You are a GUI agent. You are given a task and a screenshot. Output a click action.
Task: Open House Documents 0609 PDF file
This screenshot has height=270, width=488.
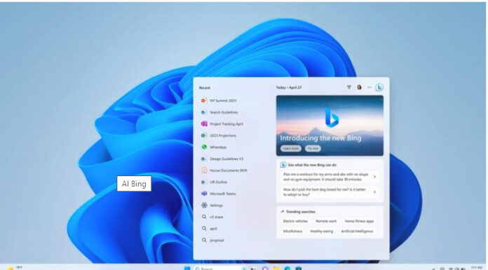pyautogui.click(x=224, y=170)
